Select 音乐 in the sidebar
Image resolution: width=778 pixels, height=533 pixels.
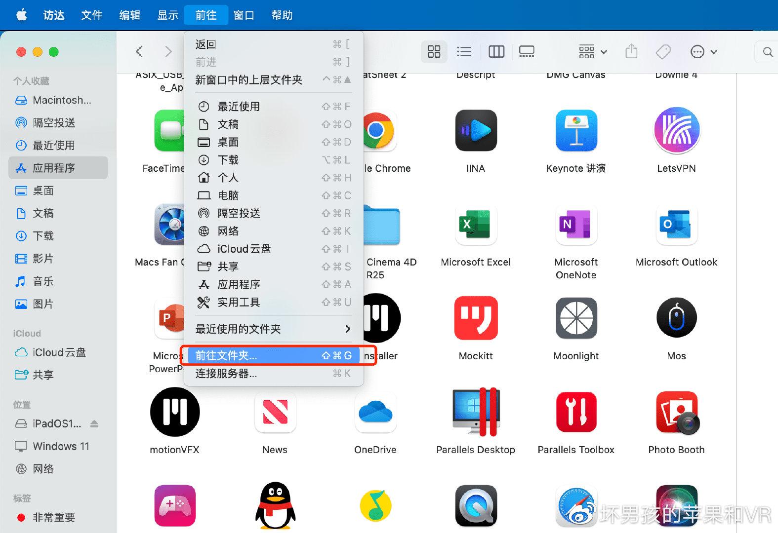coord(58,281)
